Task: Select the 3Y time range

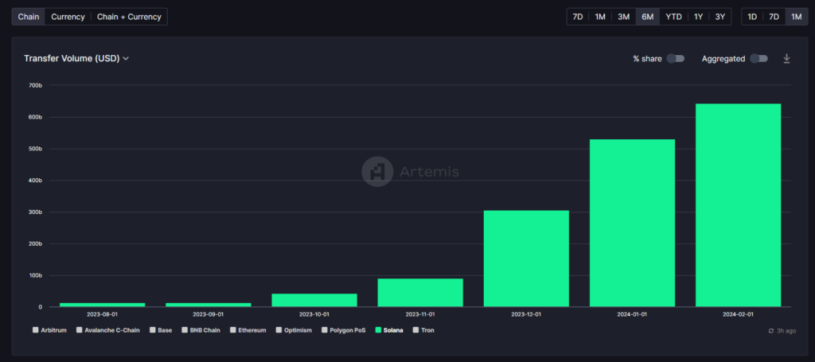Action: (719, 17)
